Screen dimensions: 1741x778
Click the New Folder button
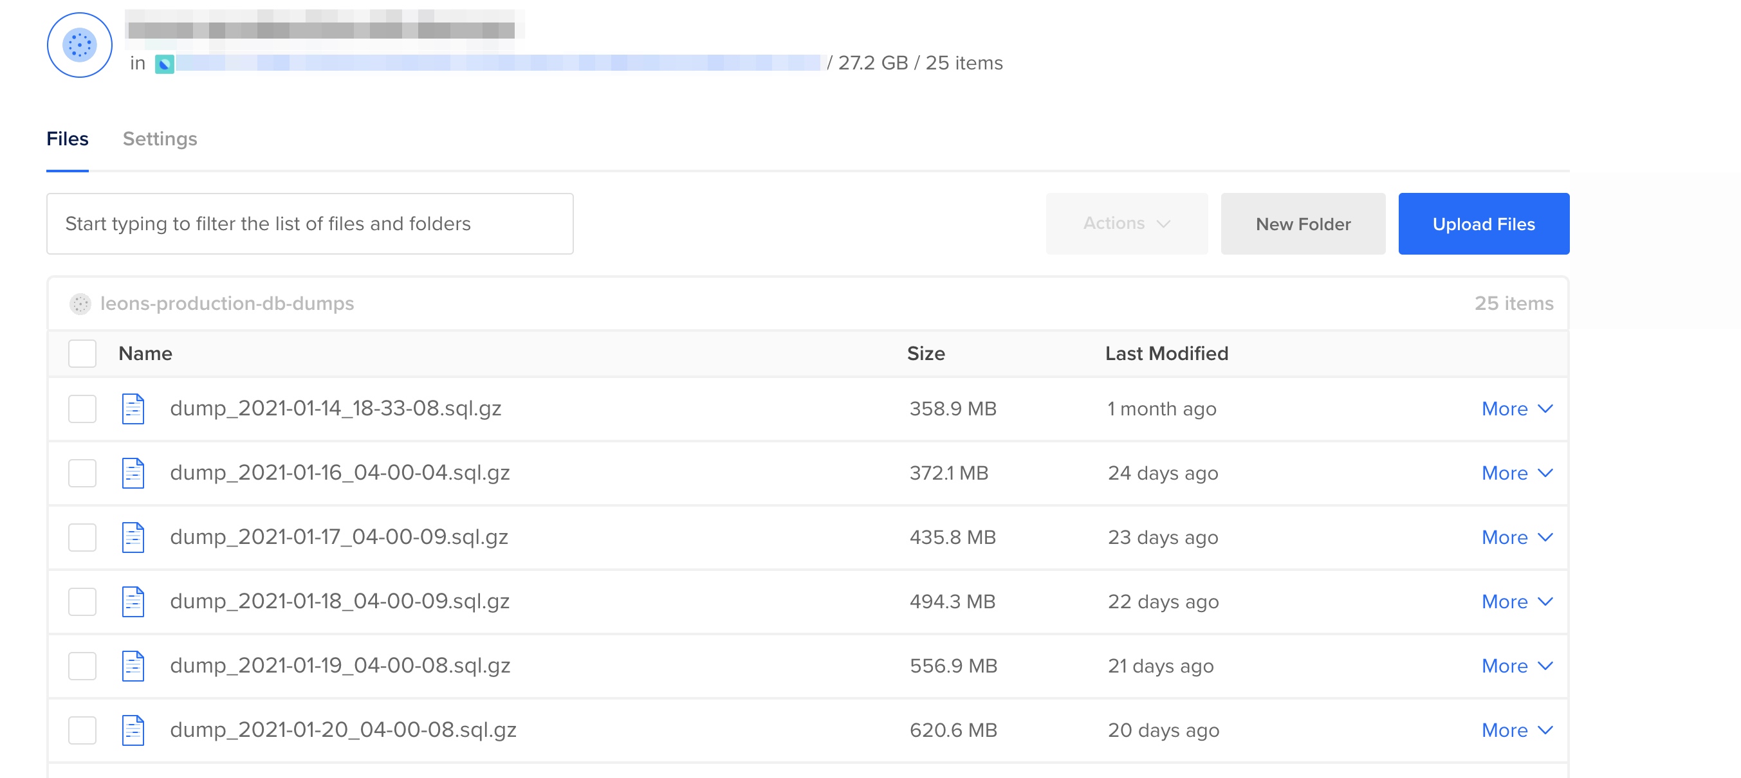pyautogui.click(x=1302, y=224)
